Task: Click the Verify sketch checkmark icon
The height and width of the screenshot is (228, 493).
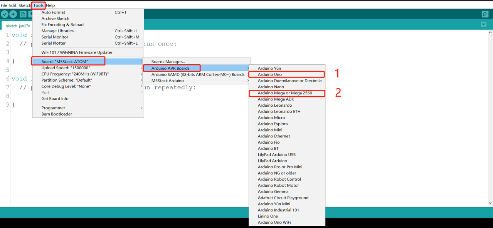Action: click(x=5, y=14)
